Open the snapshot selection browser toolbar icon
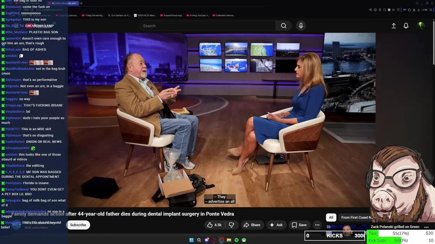Screen dimensions: 435x244 point(384,10)
